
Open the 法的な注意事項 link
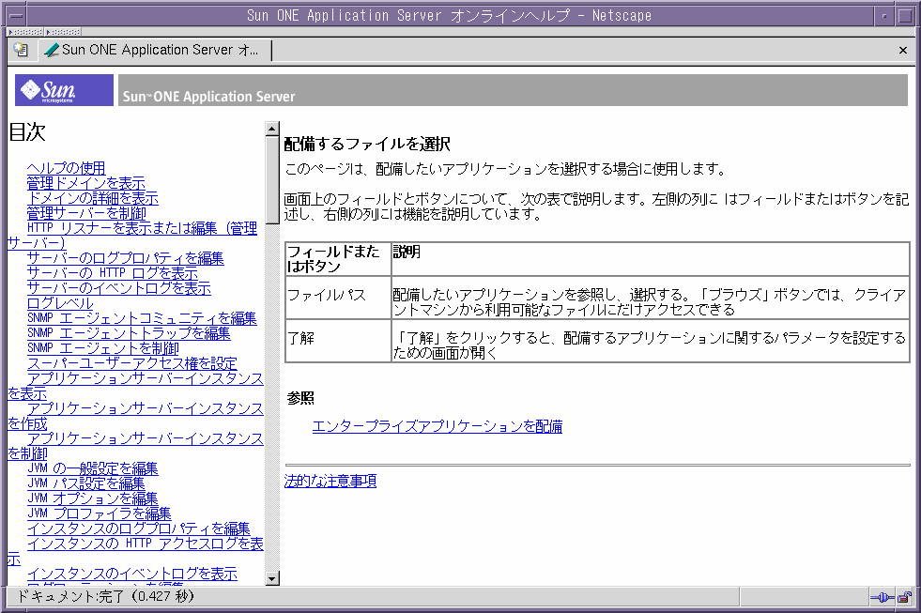330,481
